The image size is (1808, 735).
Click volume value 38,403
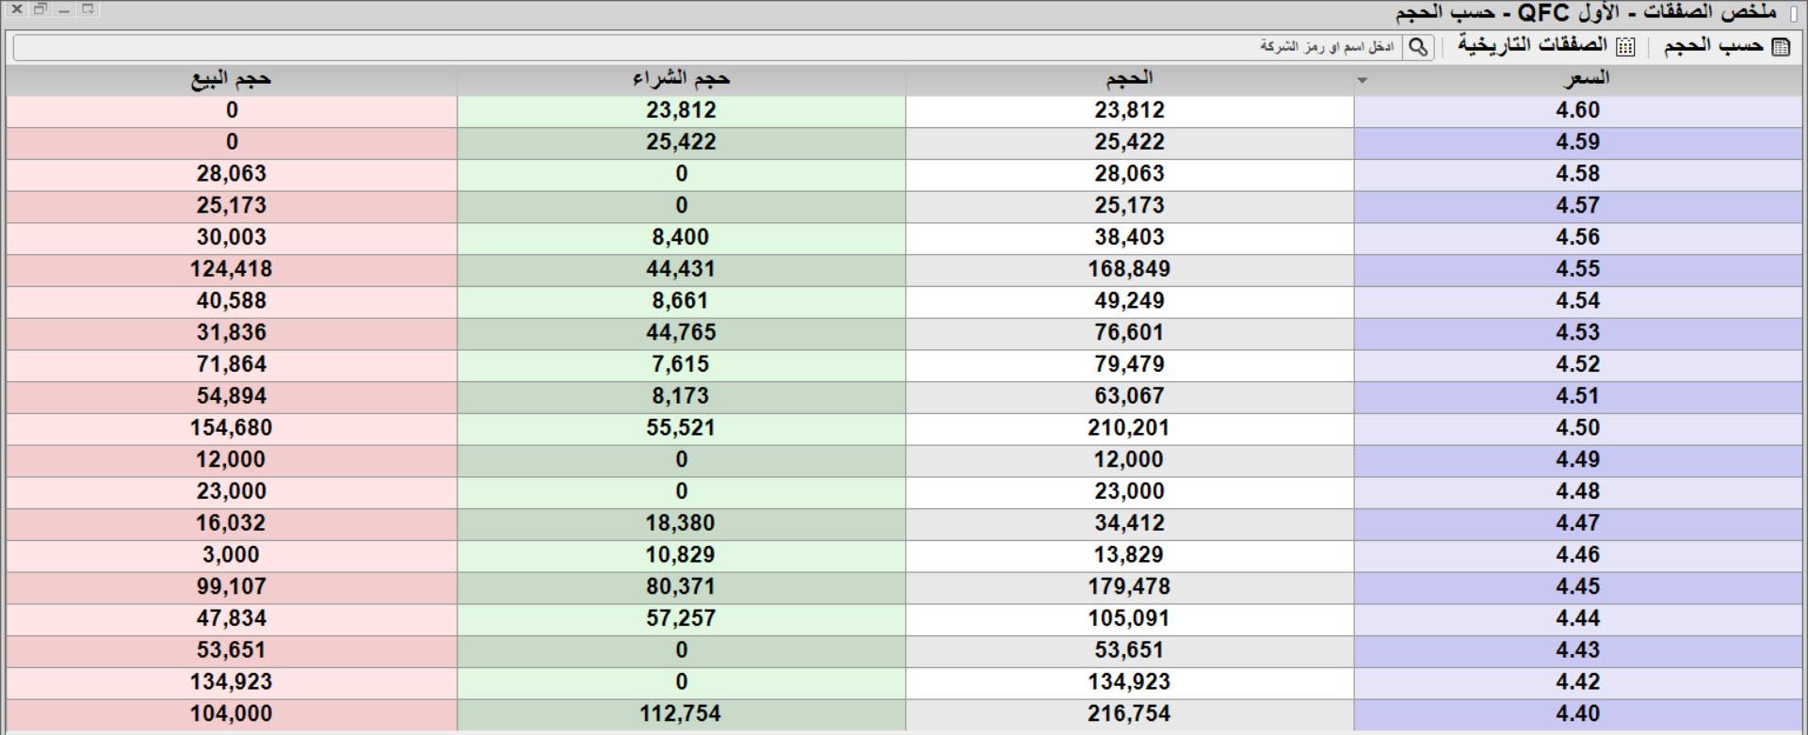coord(1129,238)
